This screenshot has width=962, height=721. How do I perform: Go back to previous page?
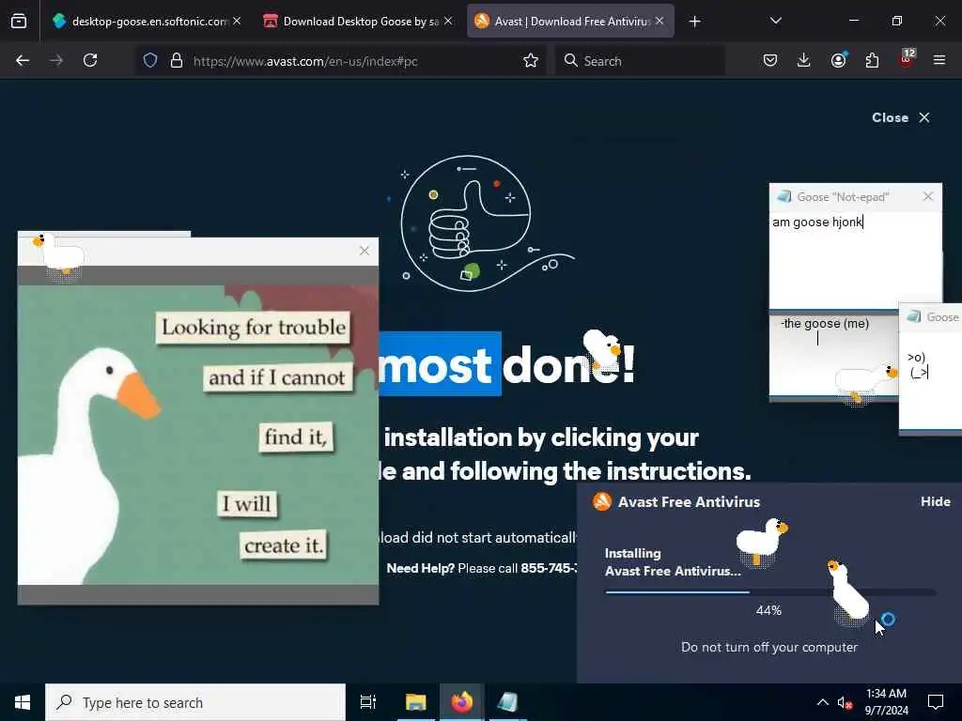tap(23, 61)
